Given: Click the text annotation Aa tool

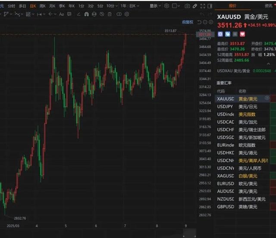Looking at the screenshot, I should tap(62, 14).
